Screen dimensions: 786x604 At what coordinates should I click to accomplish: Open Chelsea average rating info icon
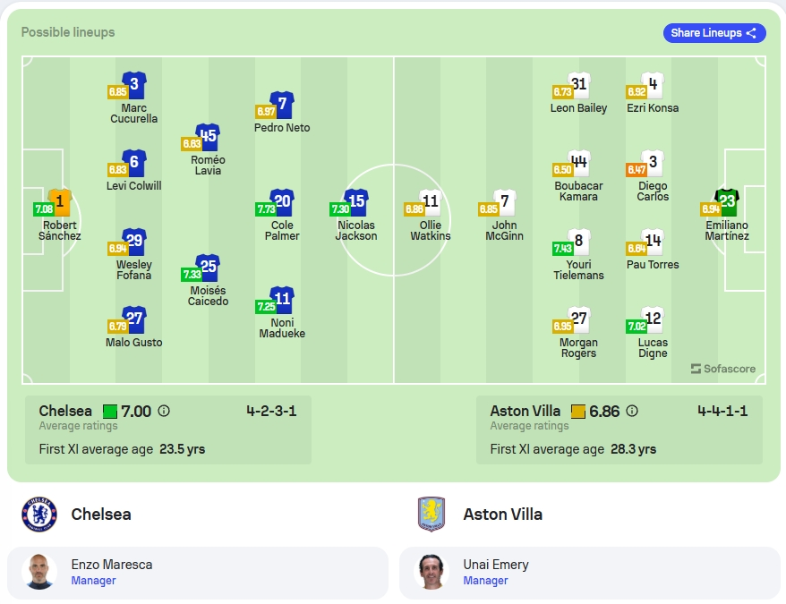point(164,411)
